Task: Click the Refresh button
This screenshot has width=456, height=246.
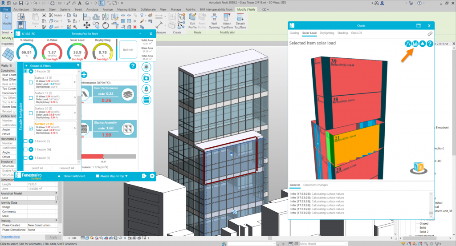Action: [x=128, y=50]
